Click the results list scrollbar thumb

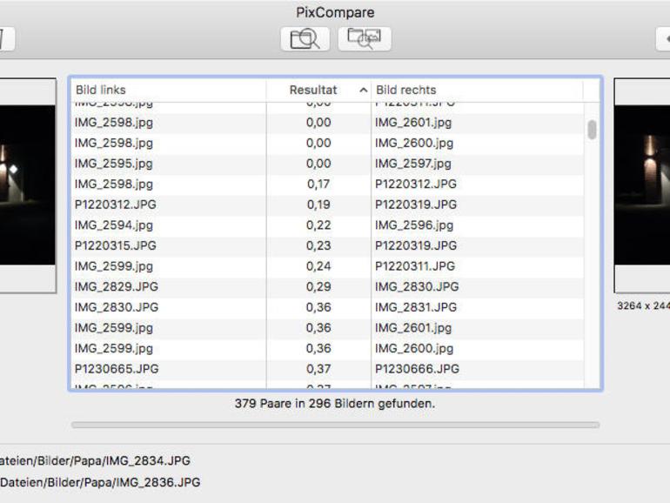point(592,130)
